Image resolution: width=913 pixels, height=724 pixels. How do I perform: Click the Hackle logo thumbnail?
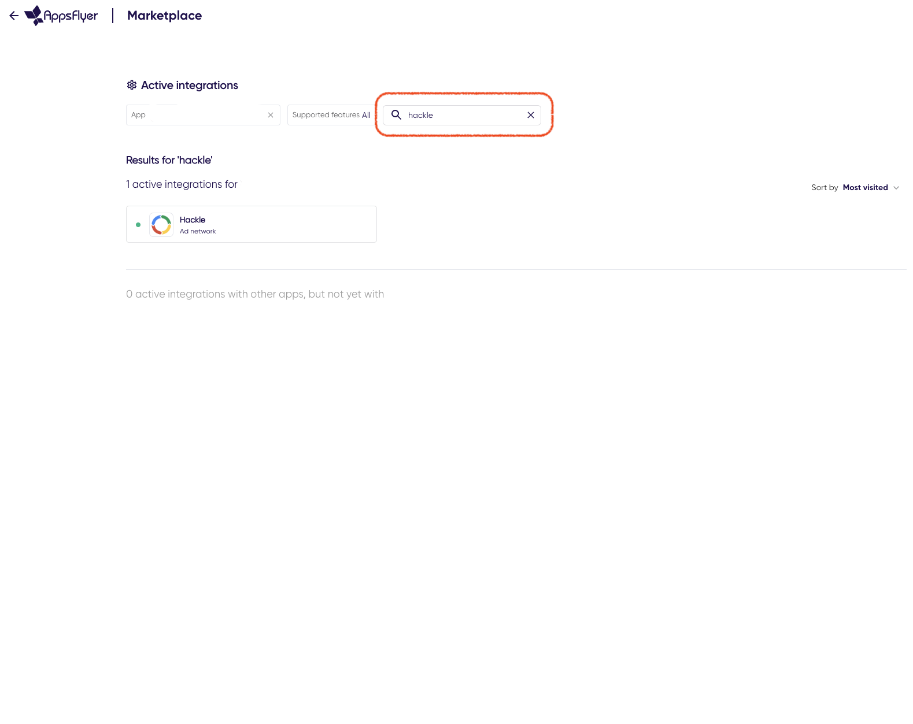(x=161, y=225)
